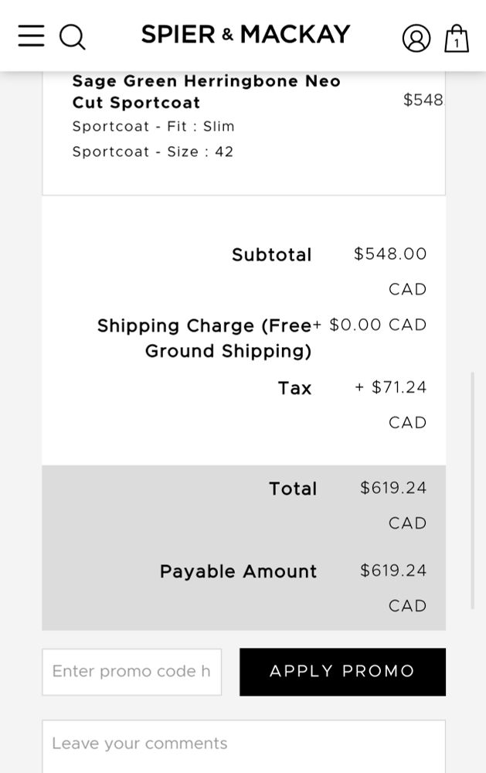Click the Payable Amount label
Screen dimensions: 486x773
[x=238, y=572]
